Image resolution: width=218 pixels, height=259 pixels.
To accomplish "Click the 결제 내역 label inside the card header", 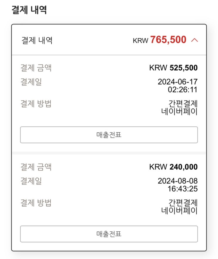I will tap(37, 41).
